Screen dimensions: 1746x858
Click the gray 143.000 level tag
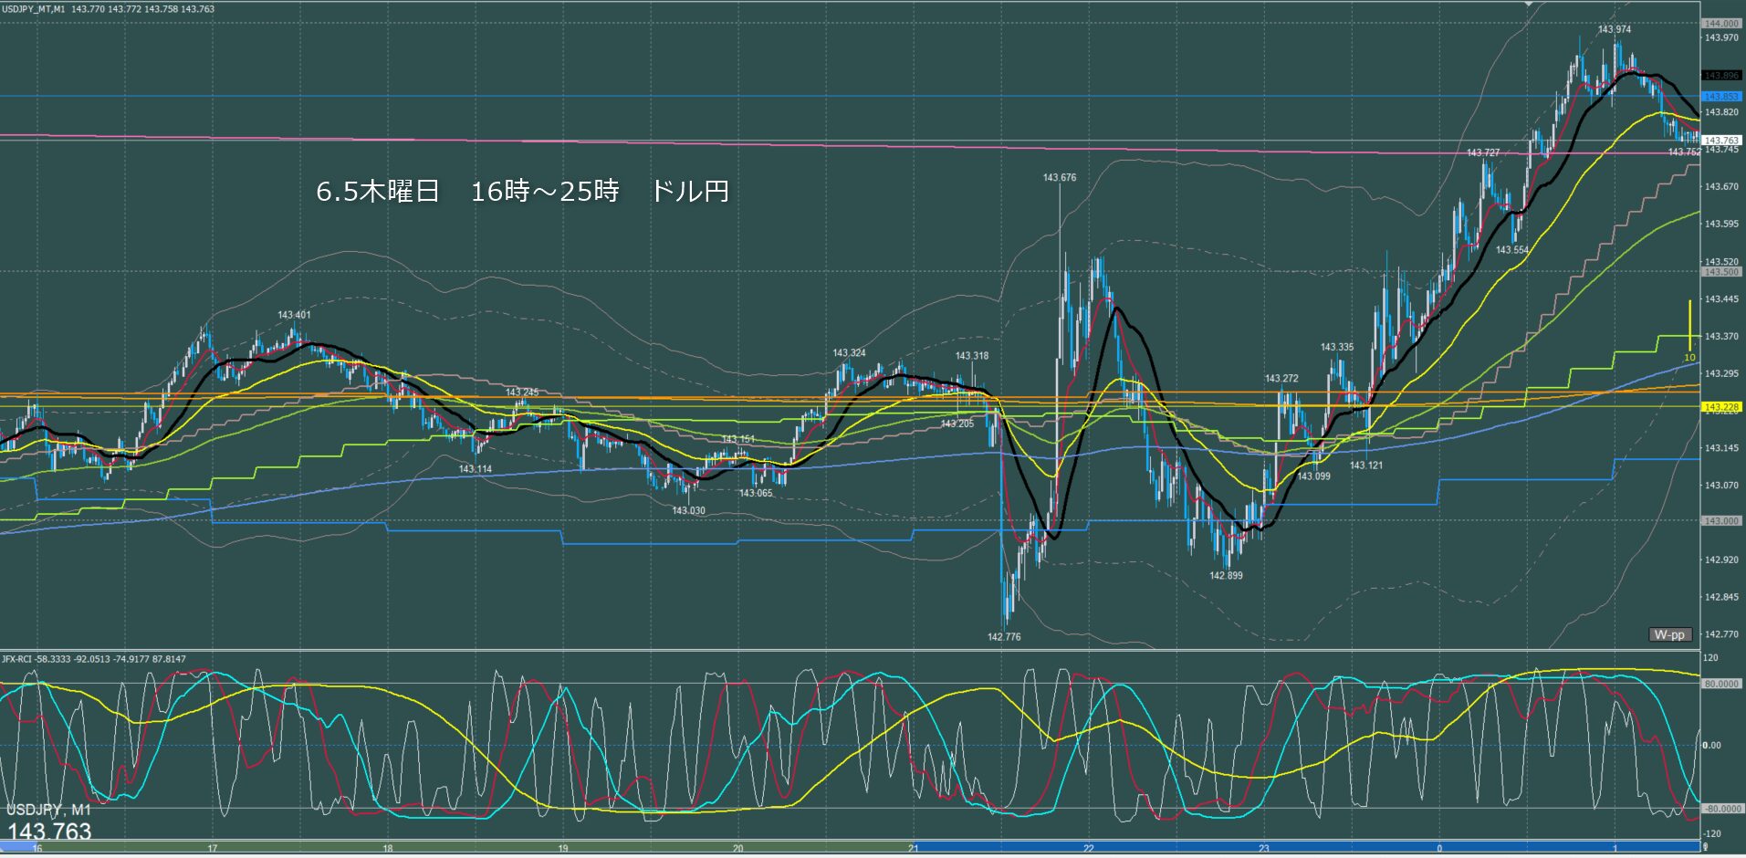[1721, 521]
